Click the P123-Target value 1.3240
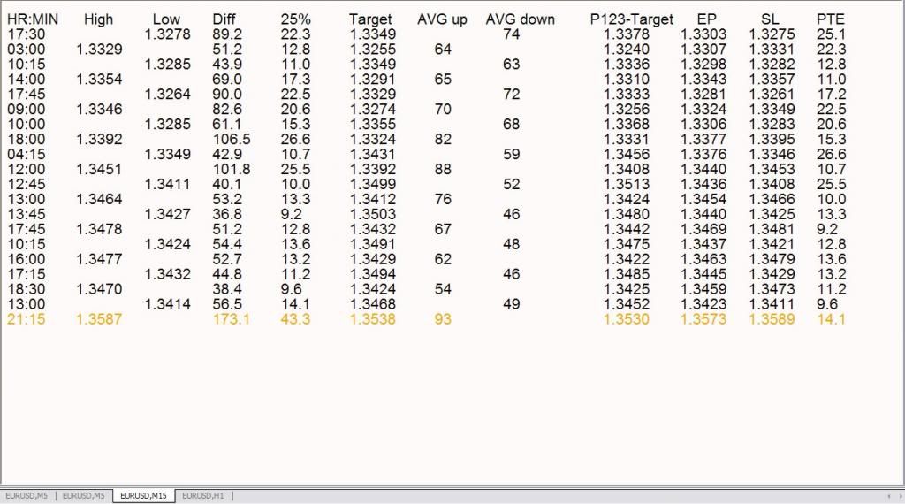This screenshot has width=905, height=504. (627, 50)
